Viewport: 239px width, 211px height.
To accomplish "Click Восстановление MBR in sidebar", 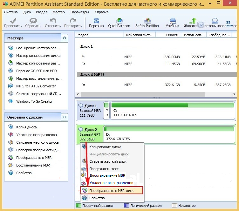I will click(x=29, y=165).
